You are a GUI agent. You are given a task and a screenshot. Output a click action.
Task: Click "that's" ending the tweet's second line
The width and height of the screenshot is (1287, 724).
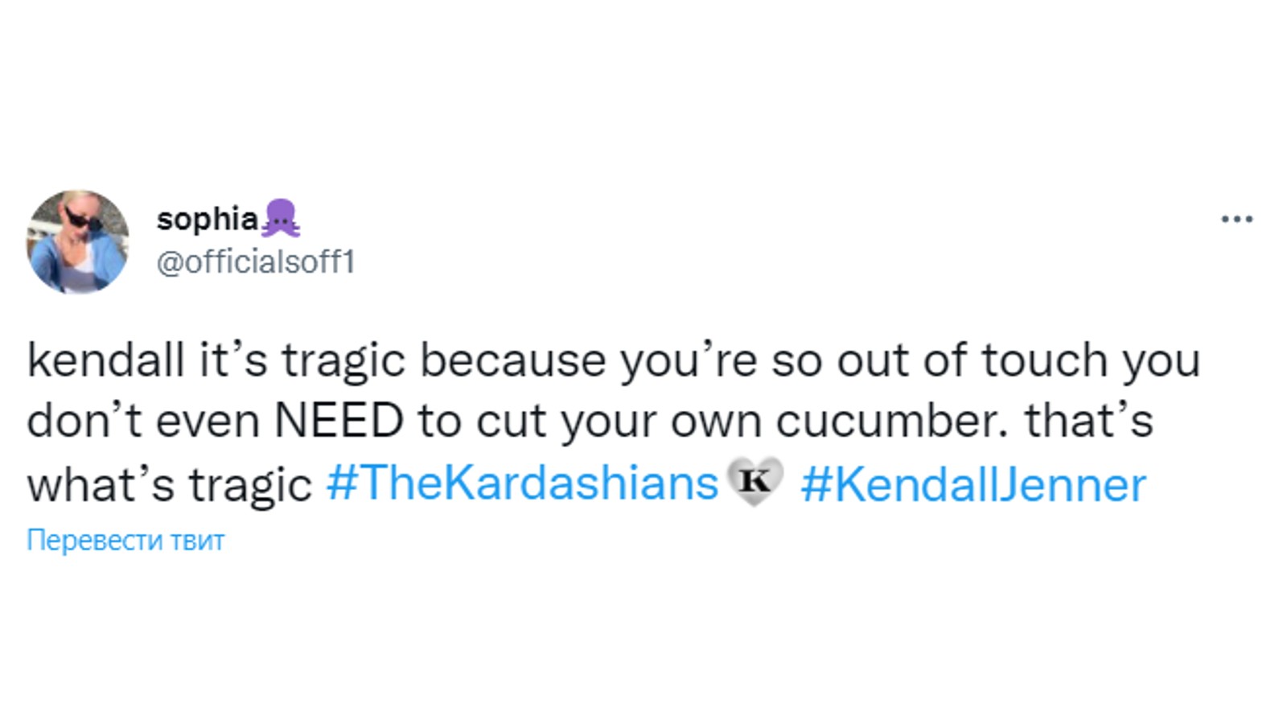coord(1089,421)
